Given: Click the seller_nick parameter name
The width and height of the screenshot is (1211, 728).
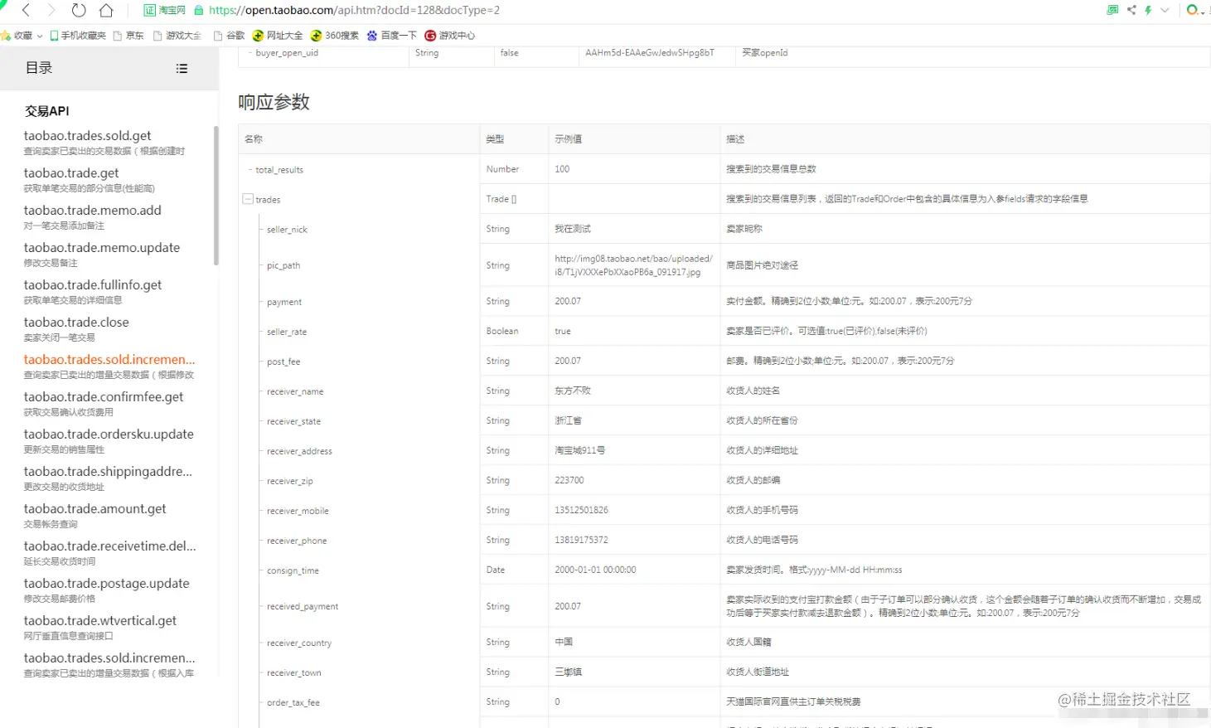Looking at the screenshot, I should [x=287, y=229].
